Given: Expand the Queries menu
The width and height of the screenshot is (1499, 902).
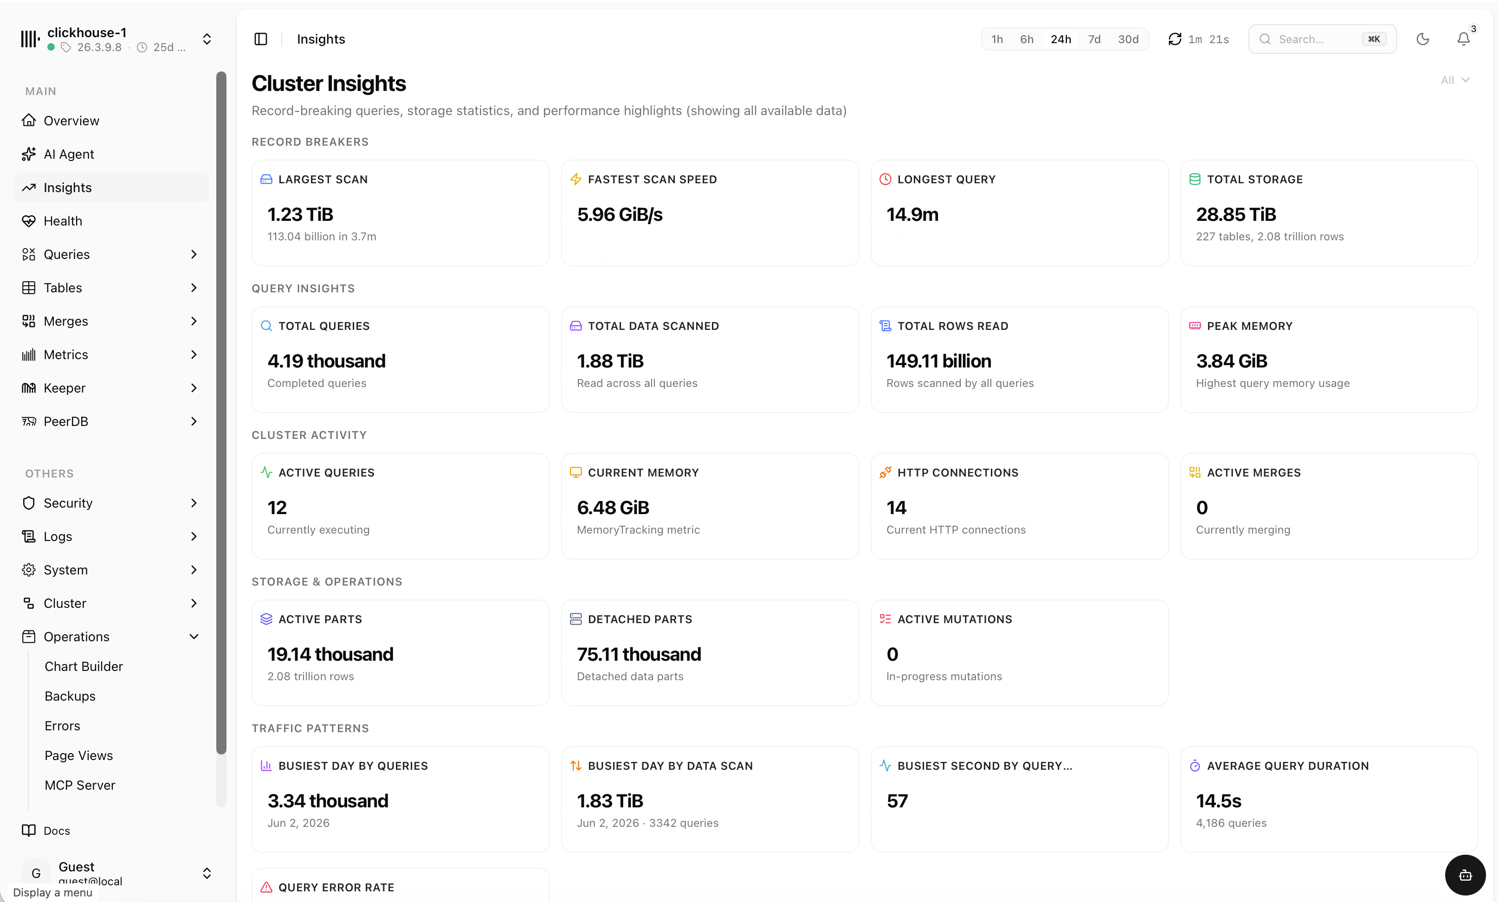Looking at the screenshot, I should click(x=111, y=254).
